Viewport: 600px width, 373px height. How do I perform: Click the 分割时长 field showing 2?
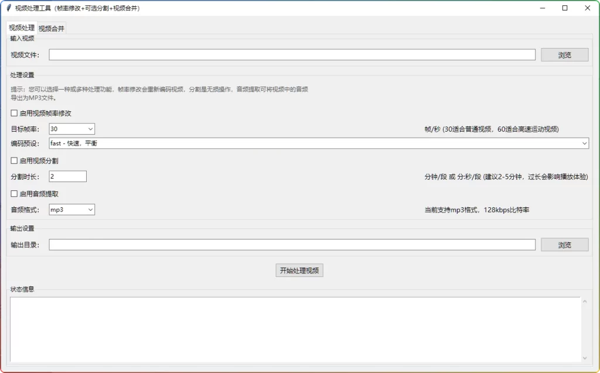(x=67, y=176)
